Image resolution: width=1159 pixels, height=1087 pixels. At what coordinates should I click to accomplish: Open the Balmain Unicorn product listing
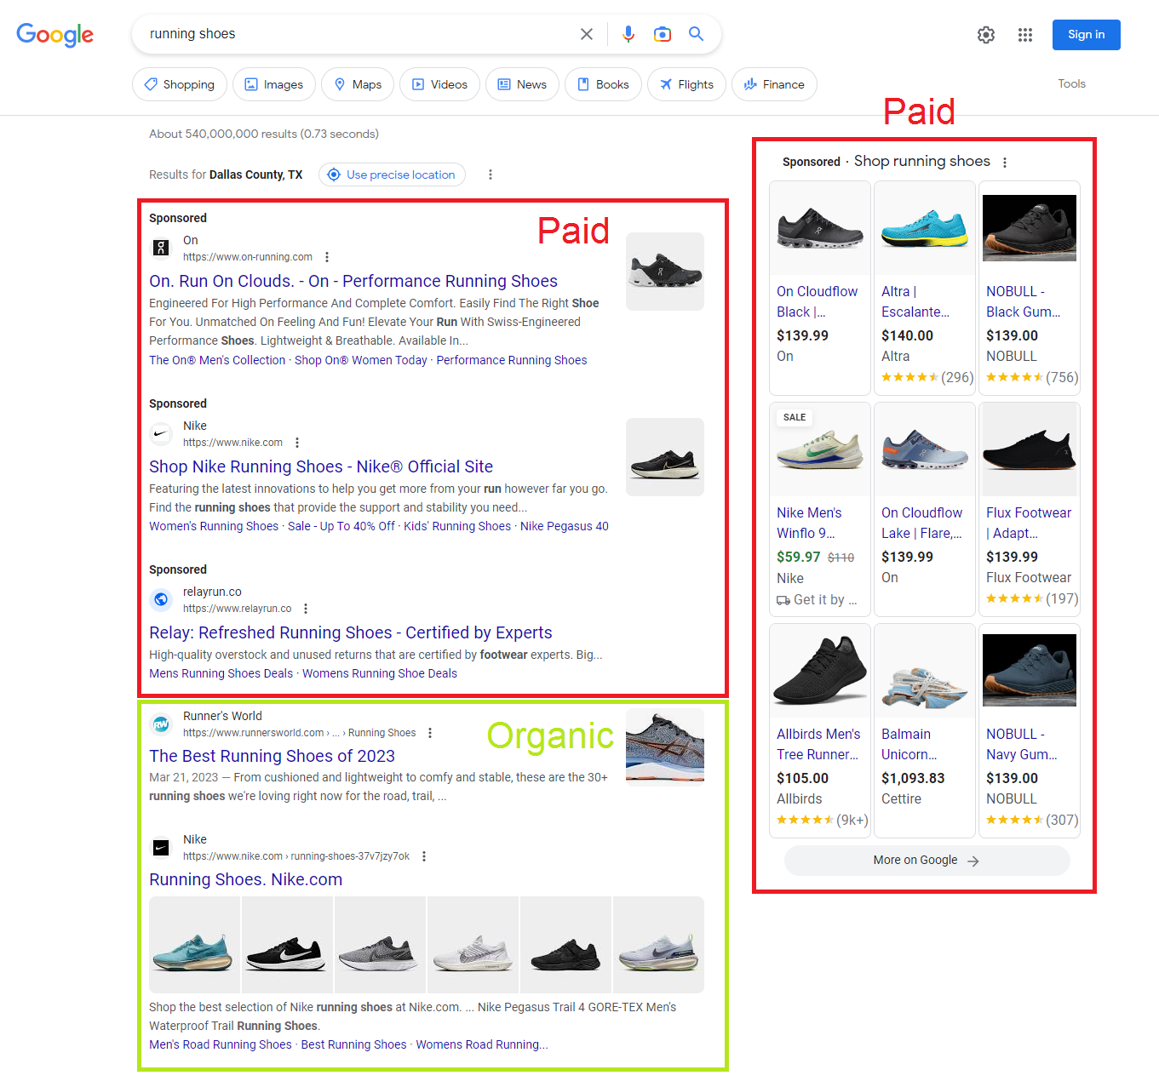[x=925, y=730]
